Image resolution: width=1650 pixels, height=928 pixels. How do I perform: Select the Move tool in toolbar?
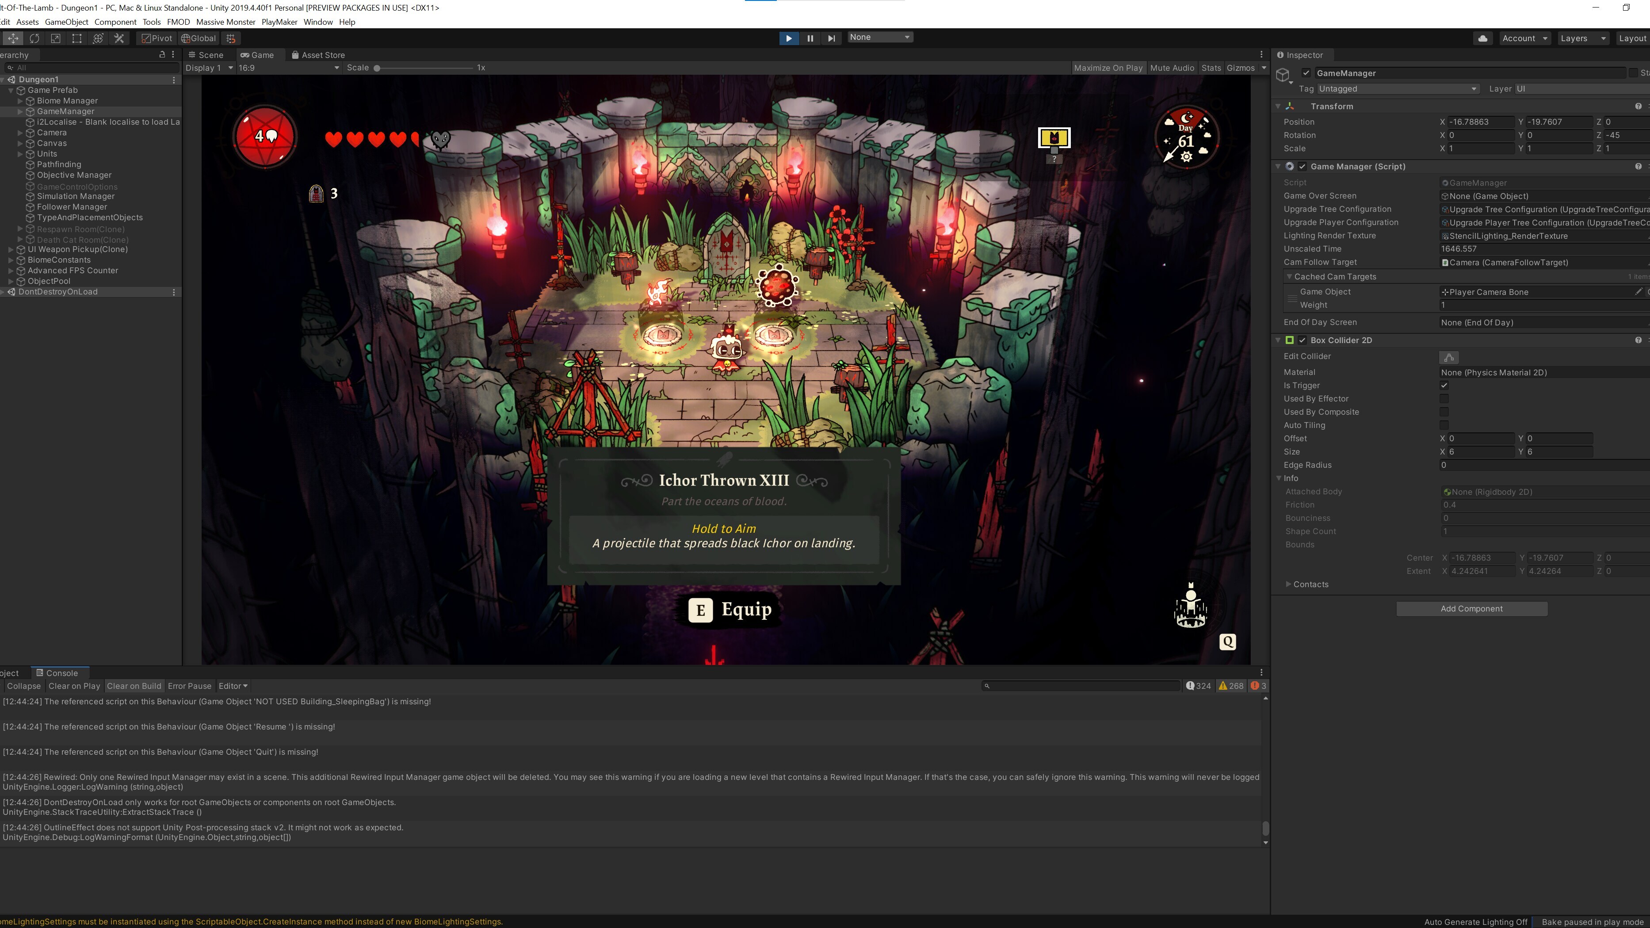point(13,38)
